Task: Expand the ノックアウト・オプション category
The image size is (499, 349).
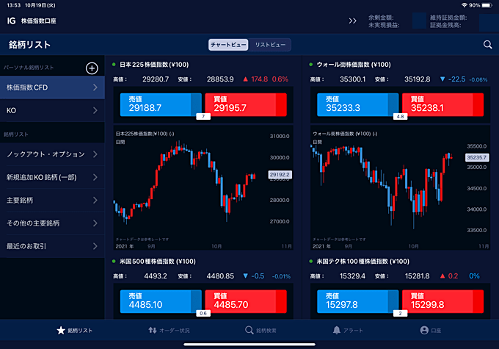Action: [x=52, y=154]
